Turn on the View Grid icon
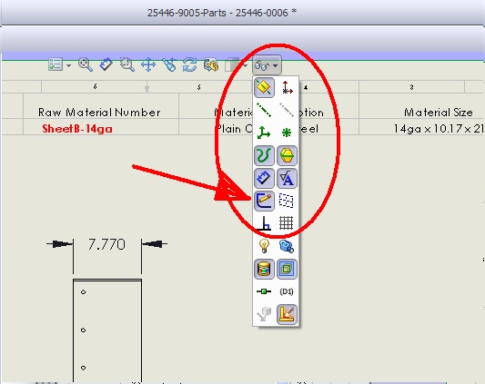This screenshot has height=384, width=485. 287,223
